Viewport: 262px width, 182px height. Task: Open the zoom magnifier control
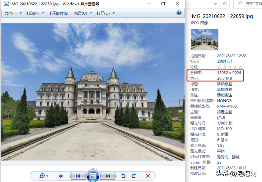tap(42, 176)
